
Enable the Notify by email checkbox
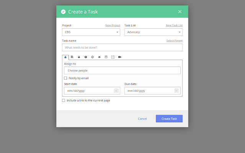point(65,78)
